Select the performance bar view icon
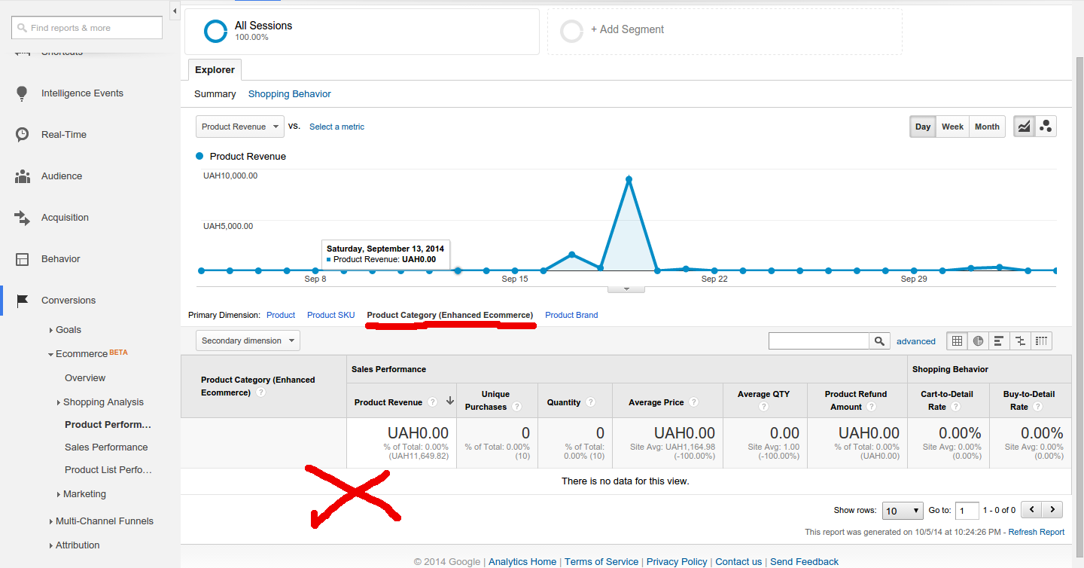 (999, 340)
